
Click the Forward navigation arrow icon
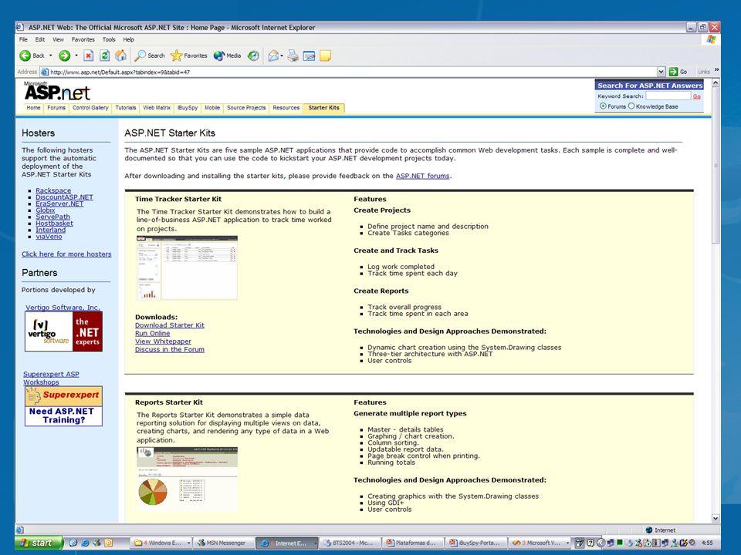click(64, 55)
